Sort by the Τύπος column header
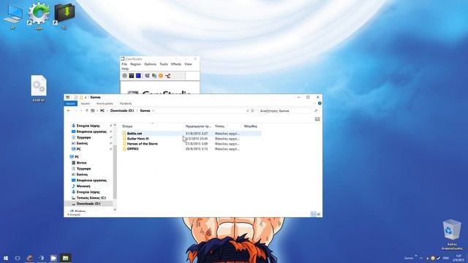 point(219,126)
